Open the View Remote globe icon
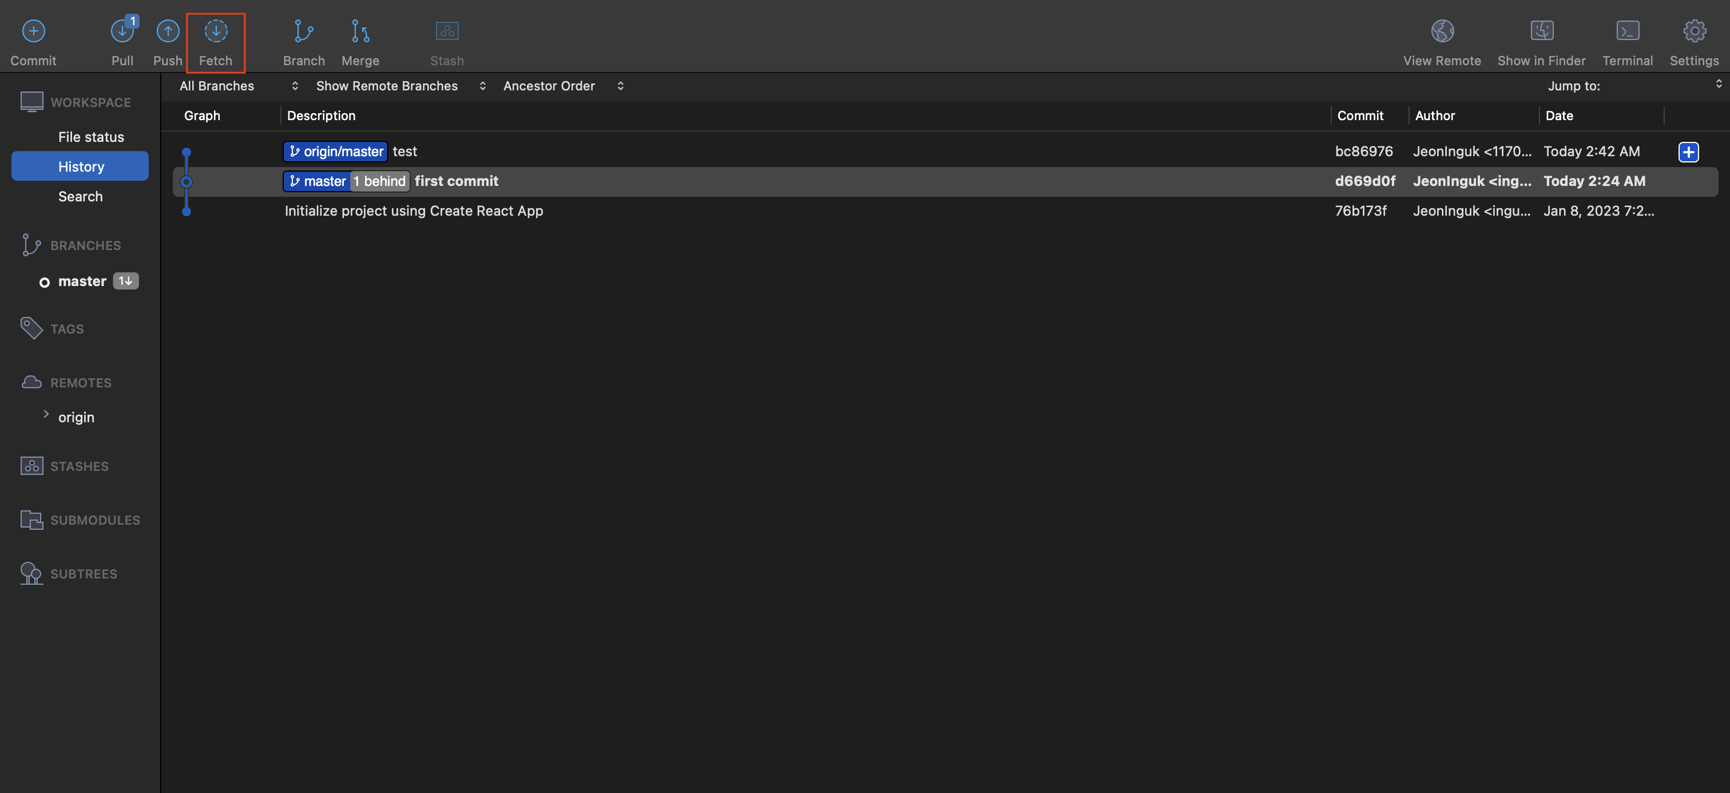The image size is (1730, 793). 1441,31
